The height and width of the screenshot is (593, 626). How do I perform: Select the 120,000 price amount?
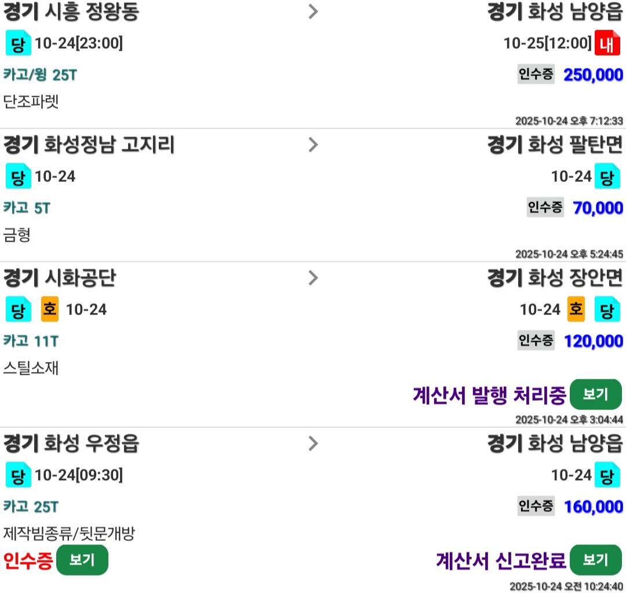594,341
